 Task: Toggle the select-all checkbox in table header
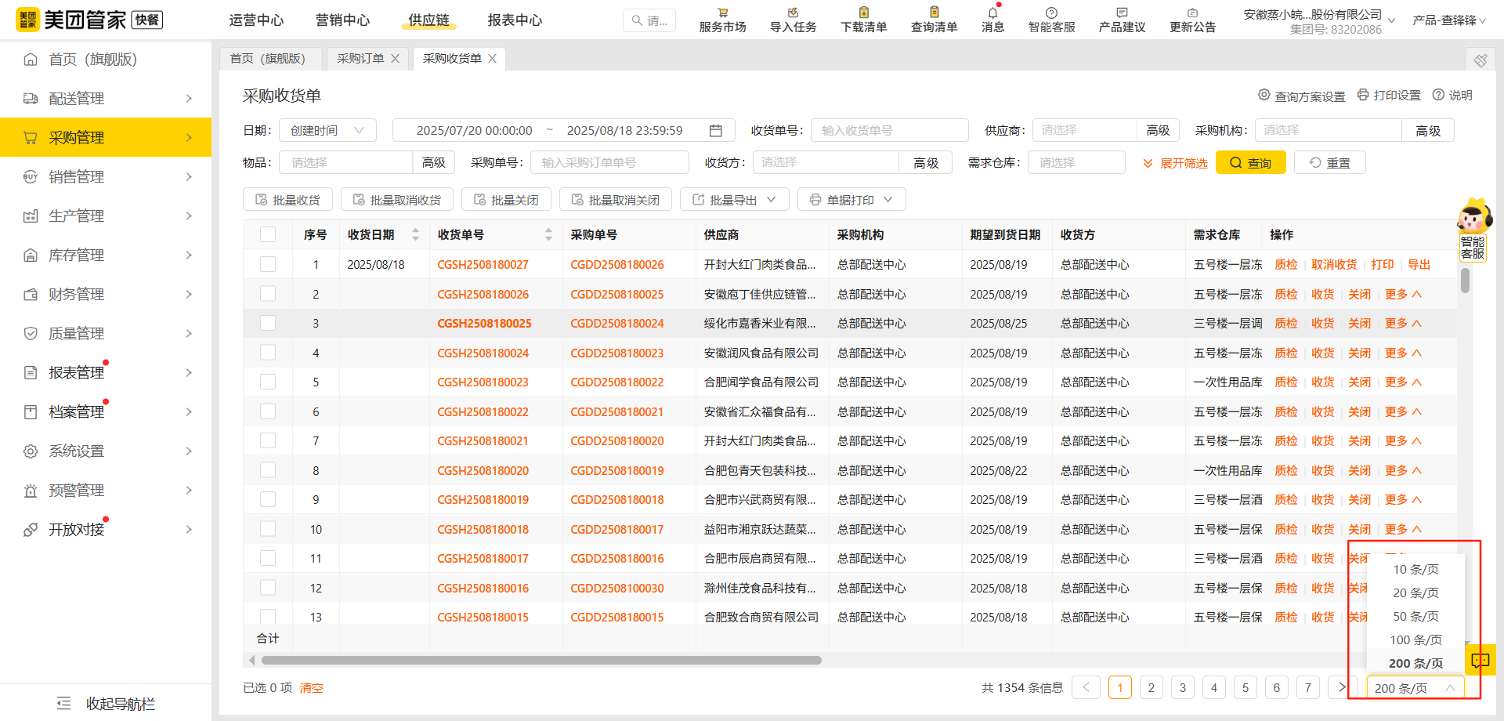coord(268,234)
